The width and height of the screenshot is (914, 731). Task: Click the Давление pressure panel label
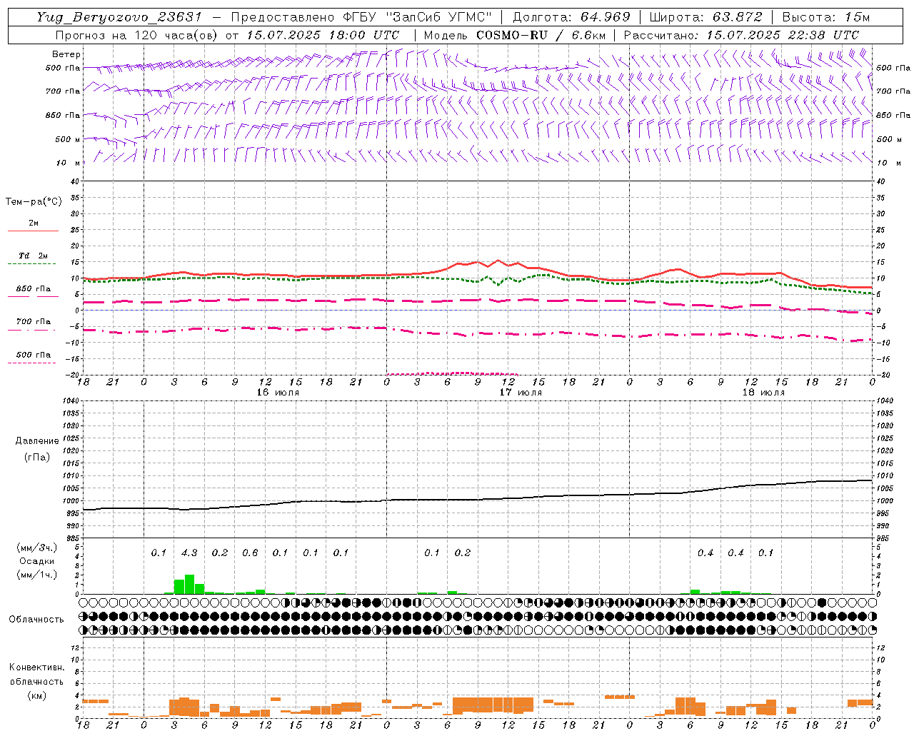[37, 441]
